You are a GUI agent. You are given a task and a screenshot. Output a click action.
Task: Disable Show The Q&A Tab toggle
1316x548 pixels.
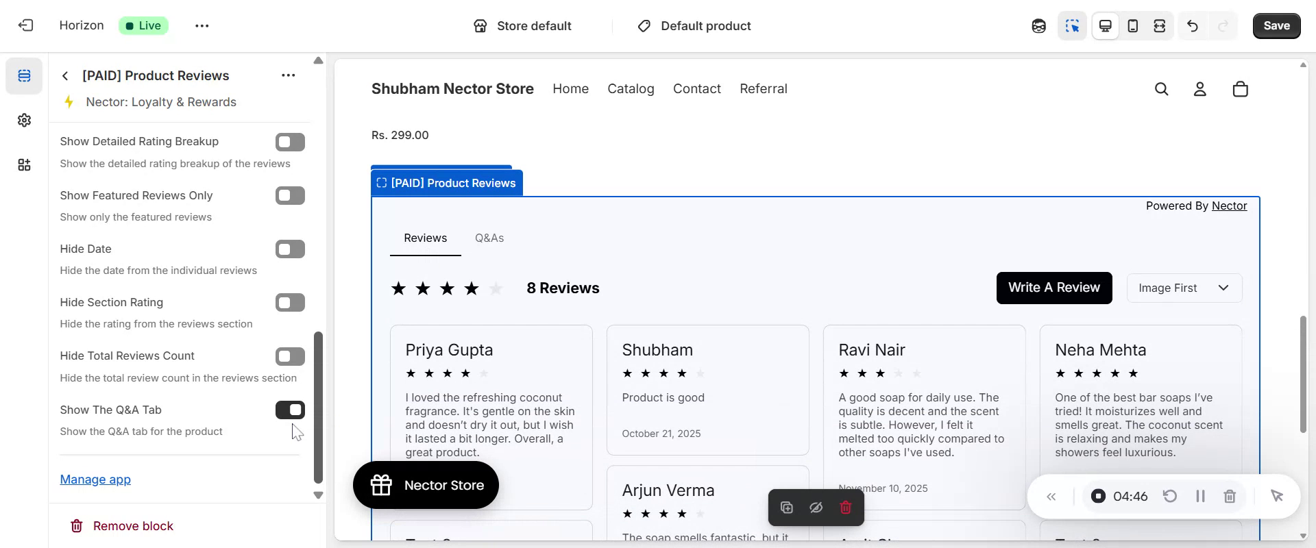pos(290,410)
